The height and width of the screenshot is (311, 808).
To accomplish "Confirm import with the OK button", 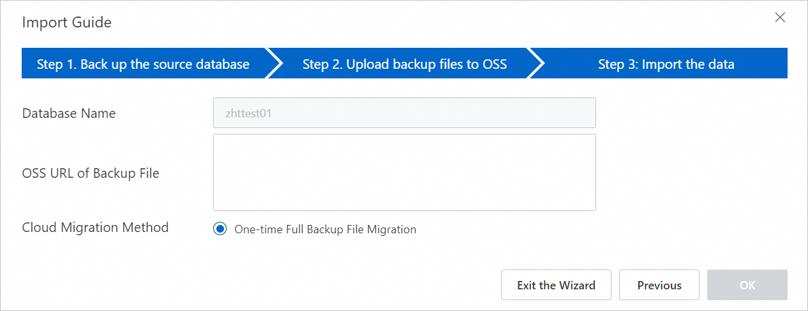I will 747,285.
